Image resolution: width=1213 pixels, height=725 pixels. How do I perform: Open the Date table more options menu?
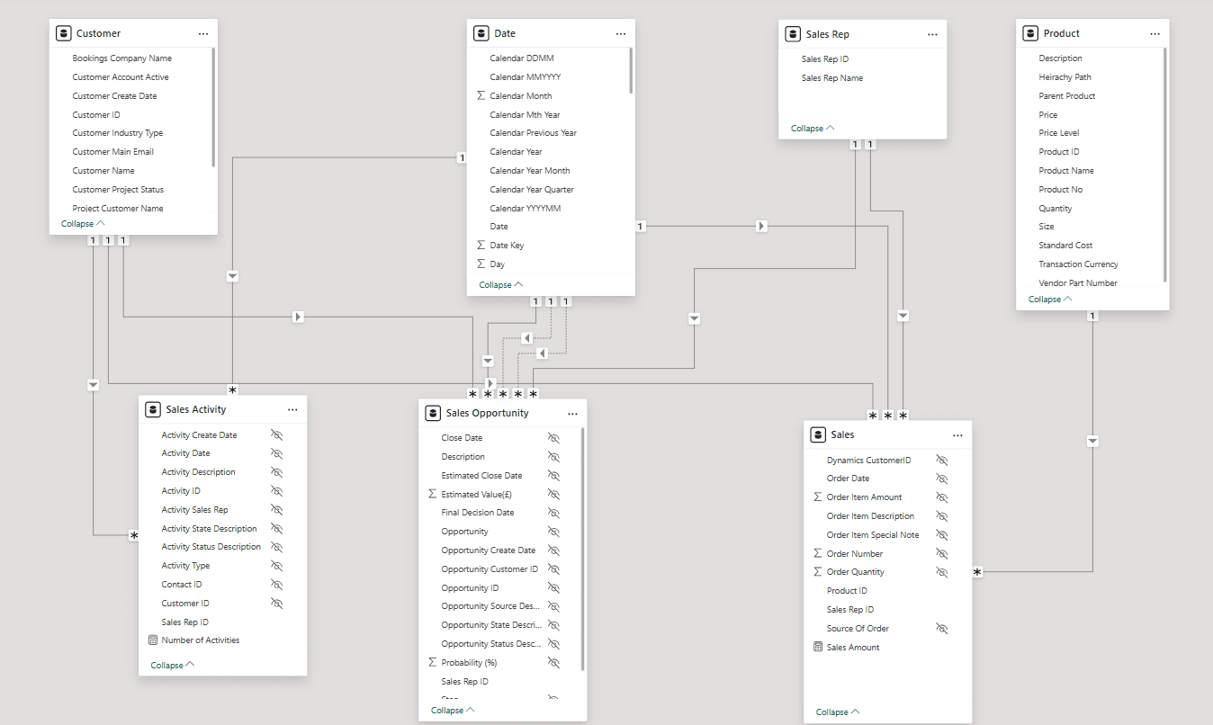tap(620, 33)
